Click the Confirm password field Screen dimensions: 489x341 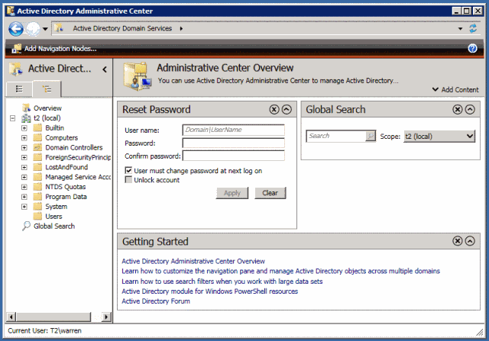point(233,156)
